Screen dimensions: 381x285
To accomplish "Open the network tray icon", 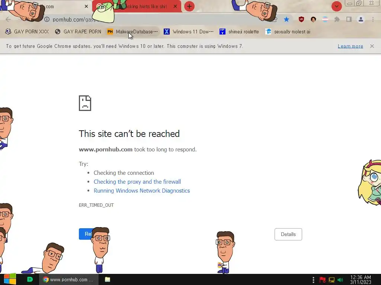I will click(332, 280).
